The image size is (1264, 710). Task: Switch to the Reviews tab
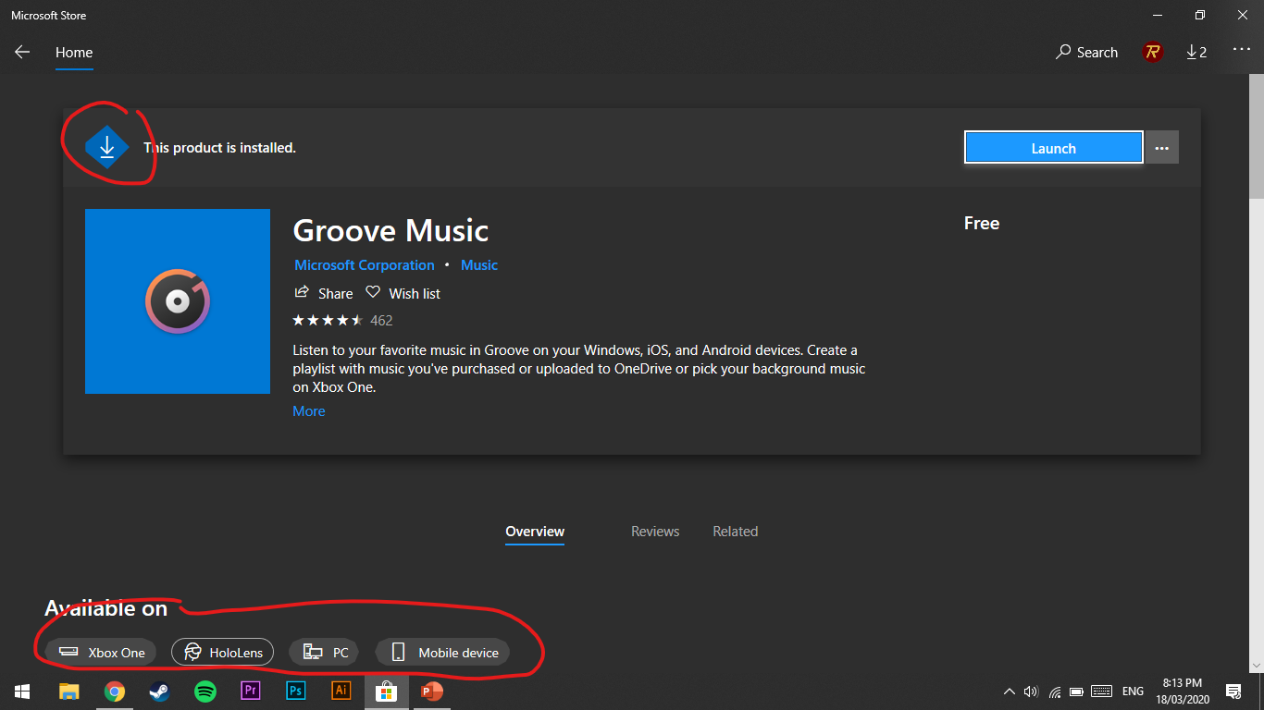655,532
